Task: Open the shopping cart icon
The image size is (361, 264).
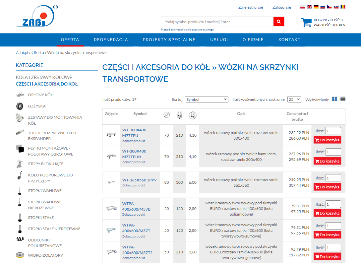Action: pos(306,22)
